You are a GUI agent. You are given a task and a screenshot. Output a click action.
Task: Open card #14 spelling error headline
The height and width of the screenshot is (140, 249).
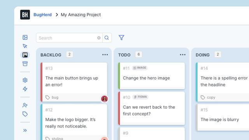pos(222,82)
